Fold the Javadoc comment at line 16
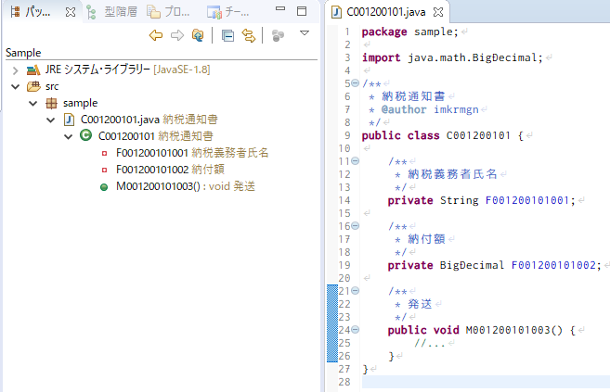 click(x=356, y=225)
